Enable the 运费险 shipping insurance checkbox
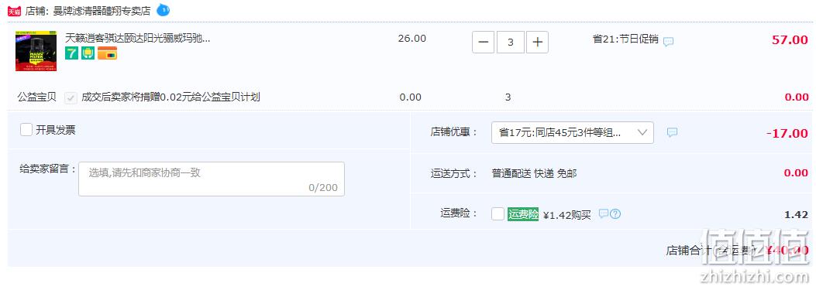Screen dimensions: 816x290 tap(498, 213)
